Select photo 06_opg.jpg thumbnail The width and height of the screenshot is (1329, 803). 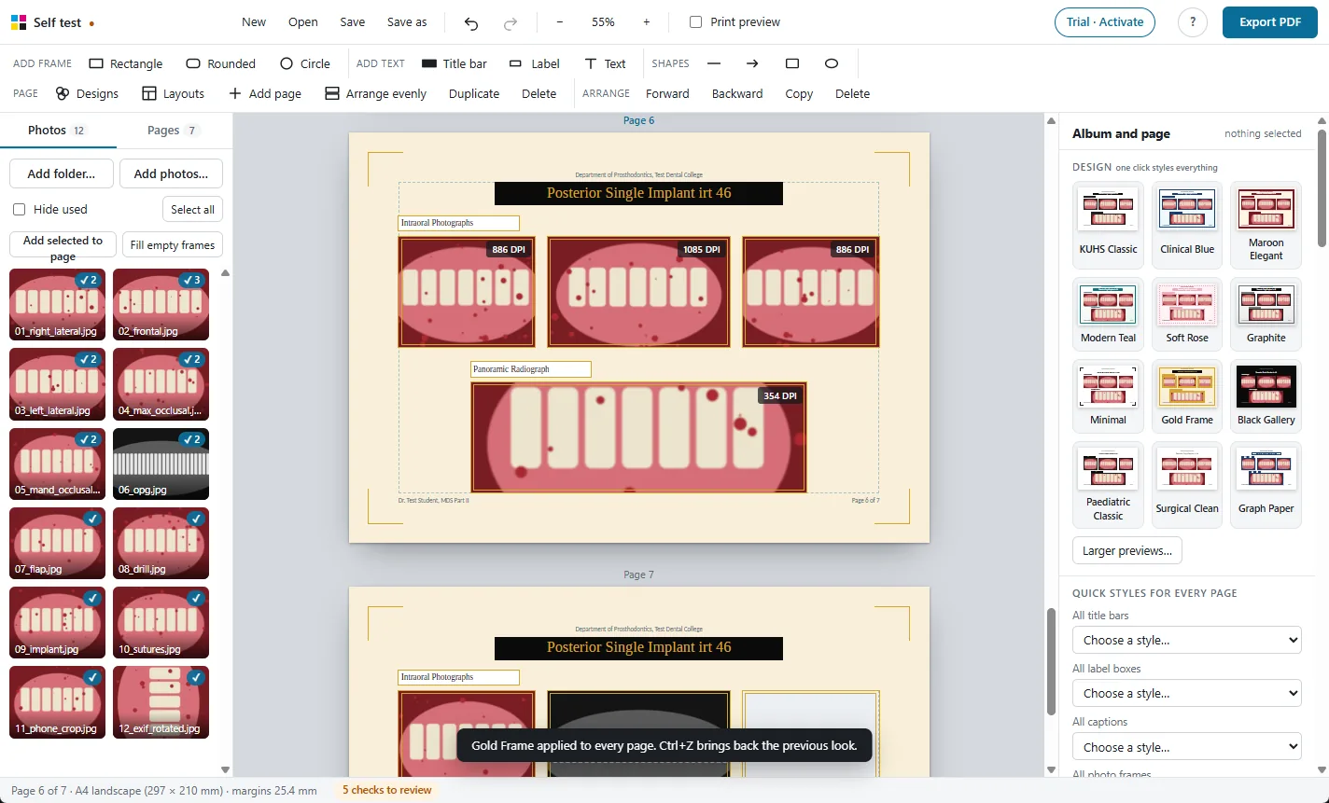[161, 464]
